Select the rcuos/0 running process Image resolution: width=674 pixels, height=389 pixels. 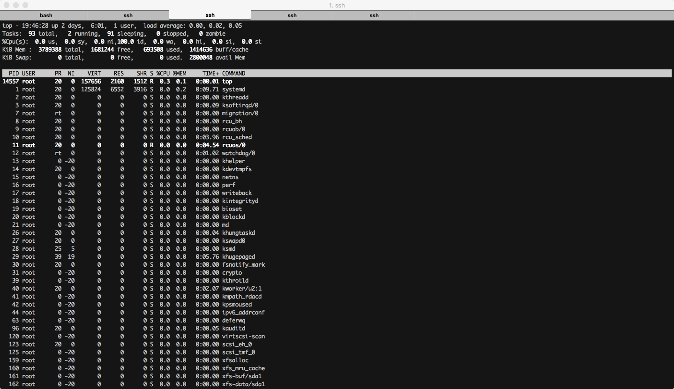point(233,145)
